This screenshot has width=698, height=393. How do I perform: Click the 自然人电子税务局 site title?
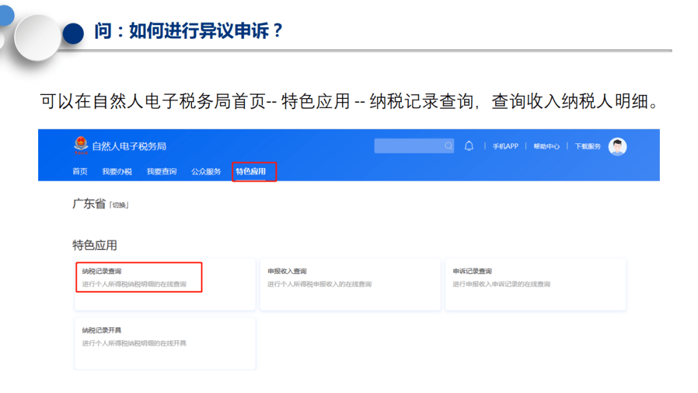click(x=129, y=146)
